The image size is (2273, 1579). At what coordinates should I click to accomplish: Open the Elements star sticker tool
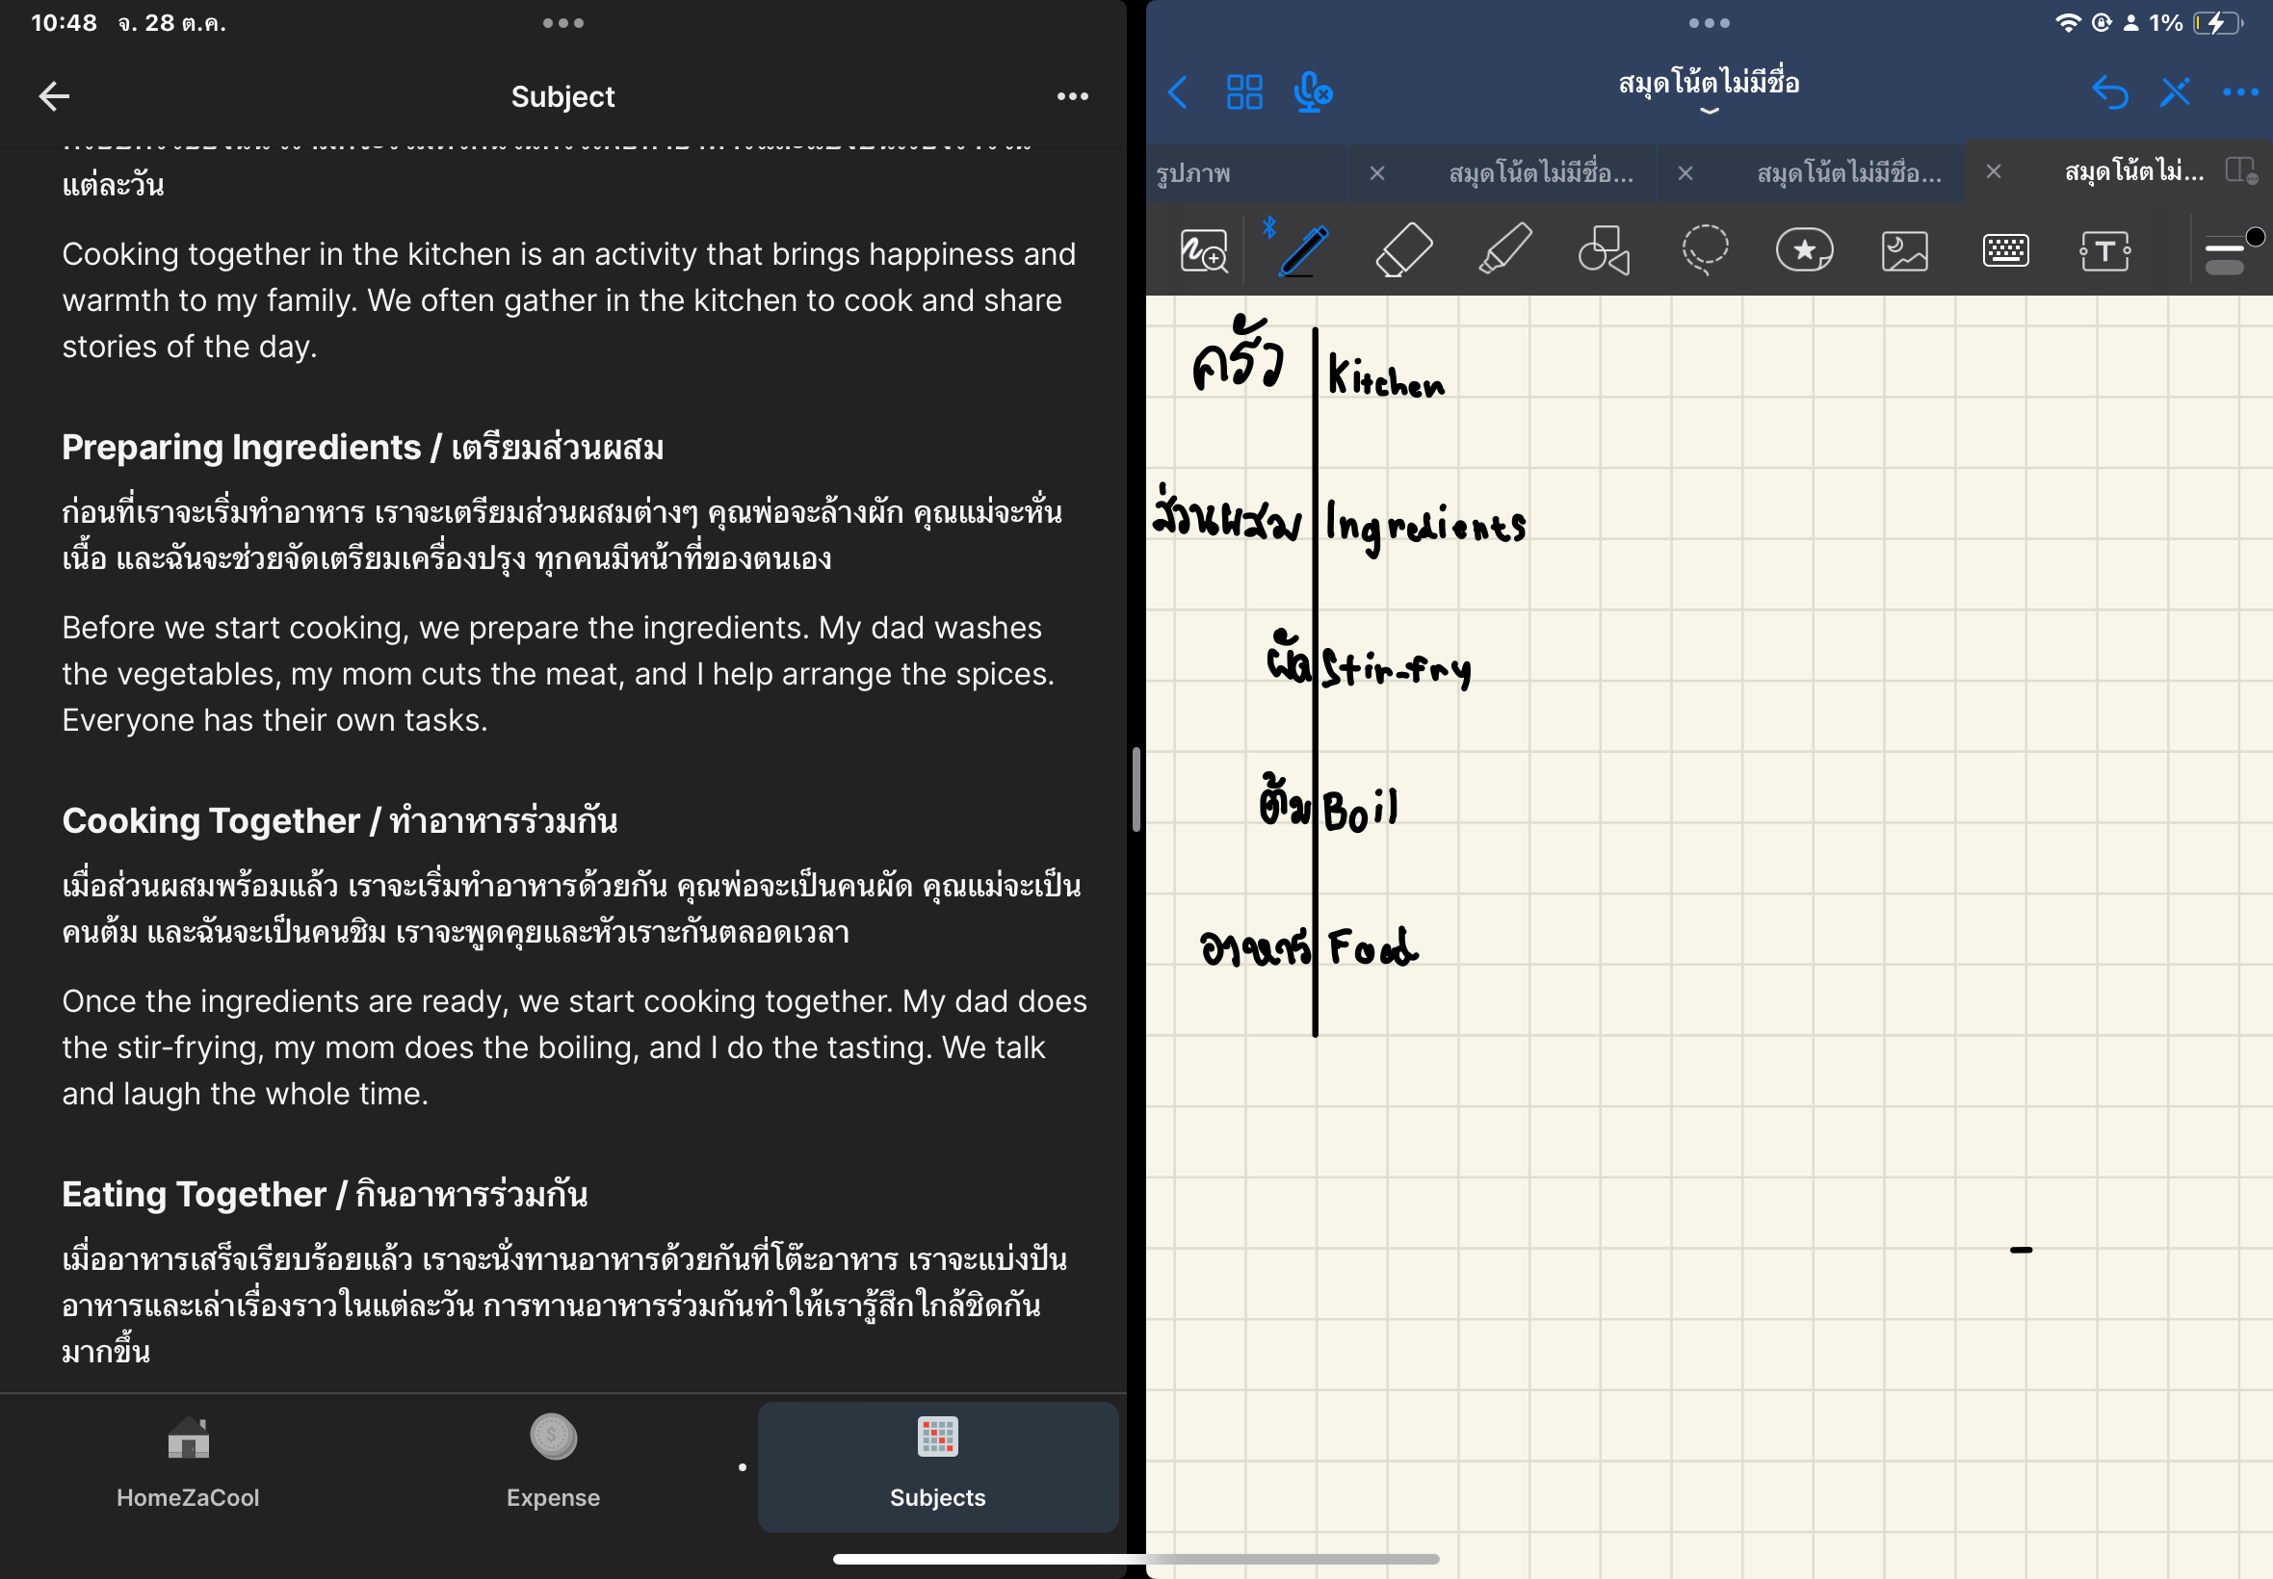[1804, 250]
